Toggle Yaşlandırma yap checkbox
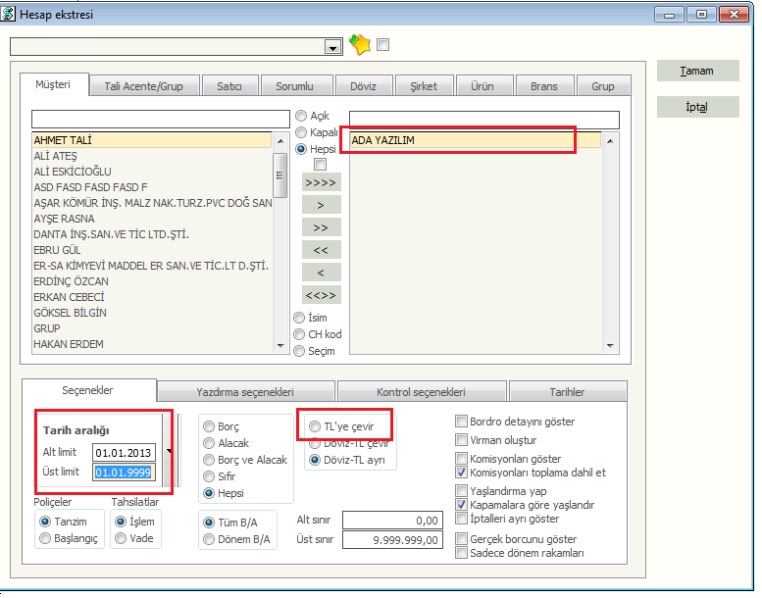Screen dimensions: 762x598 click(x=462, y=490)
